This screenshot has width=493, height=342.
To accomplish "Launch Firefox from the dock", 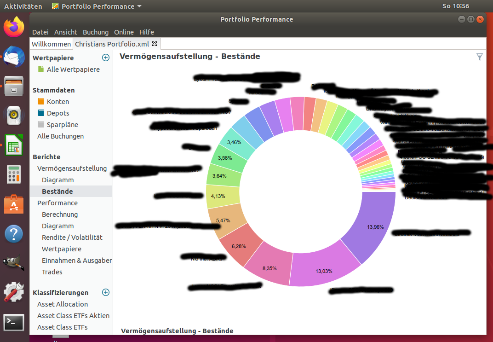I will tap(14, 27).
